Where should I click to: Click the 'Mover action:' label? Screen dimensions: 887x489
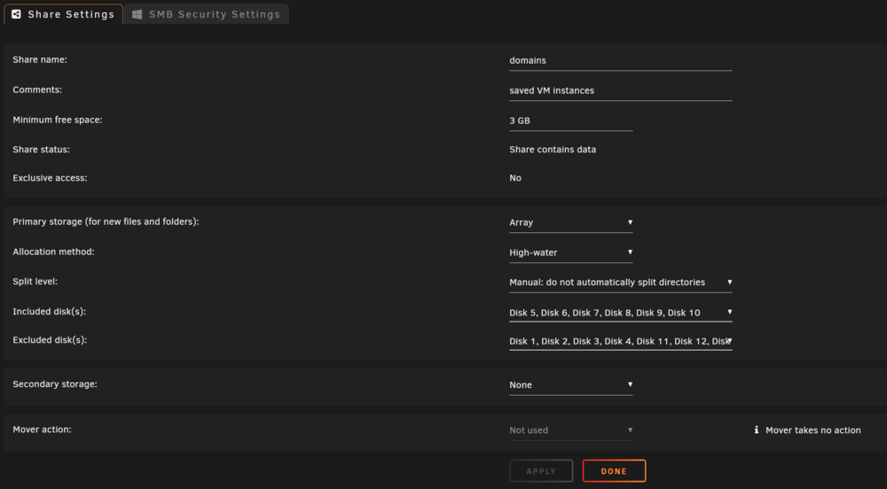[42, 430]
